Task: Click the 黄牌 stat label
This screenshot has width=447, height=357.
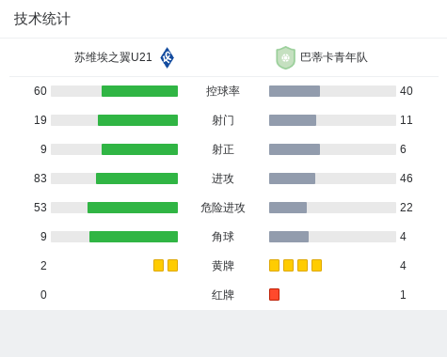Action: pyautogui.click(x=223, y=266)
